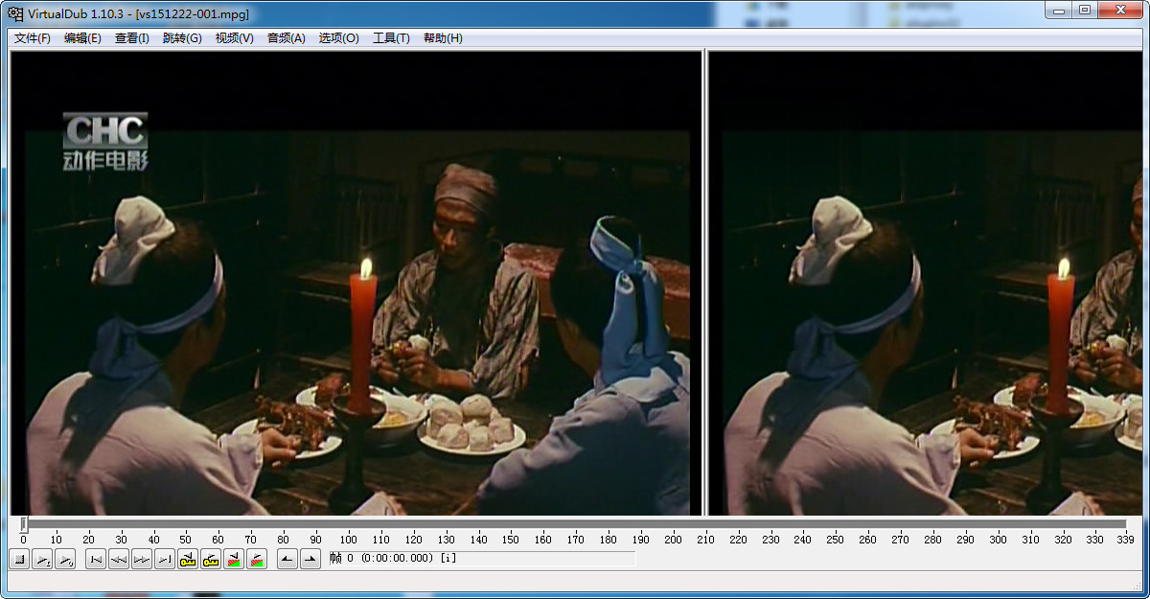Go to next keyframe (yellow key right)

tap(211, 559)
